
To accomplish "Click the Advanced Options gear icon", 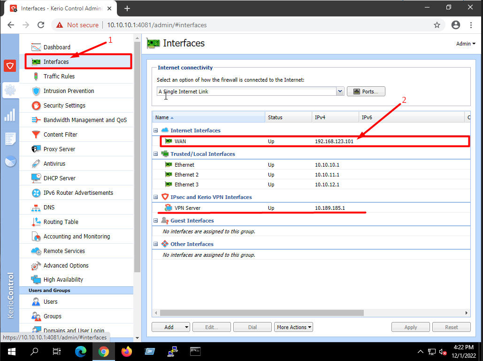I will click(36, 266).
